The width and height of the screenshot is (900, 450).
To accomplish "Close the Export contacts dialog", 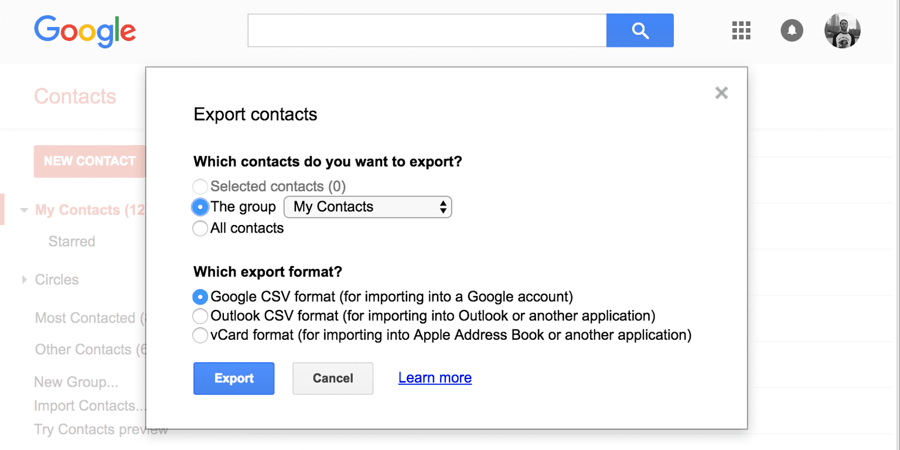I will 721,93.
